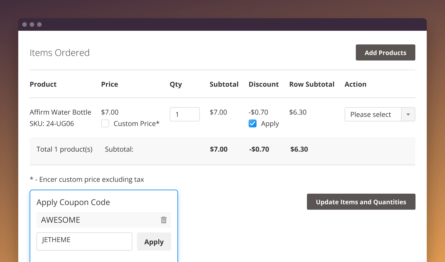This screenshot has height=262, width=445.
Task: Toggle the Custom Price checkbox for Affirm Water Bottle
Action: coord(105,123)
